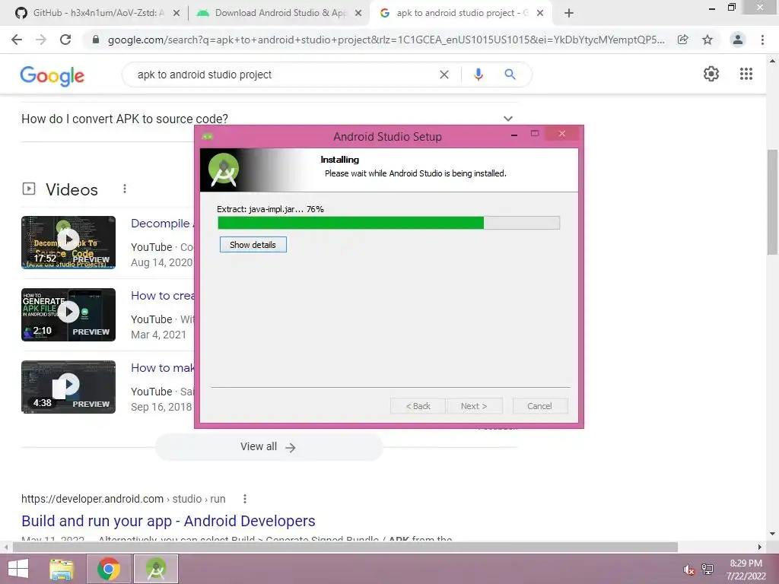Click the network tray icon
The height and width of the screenshot is (584, 779).
[x=707, y=570]
